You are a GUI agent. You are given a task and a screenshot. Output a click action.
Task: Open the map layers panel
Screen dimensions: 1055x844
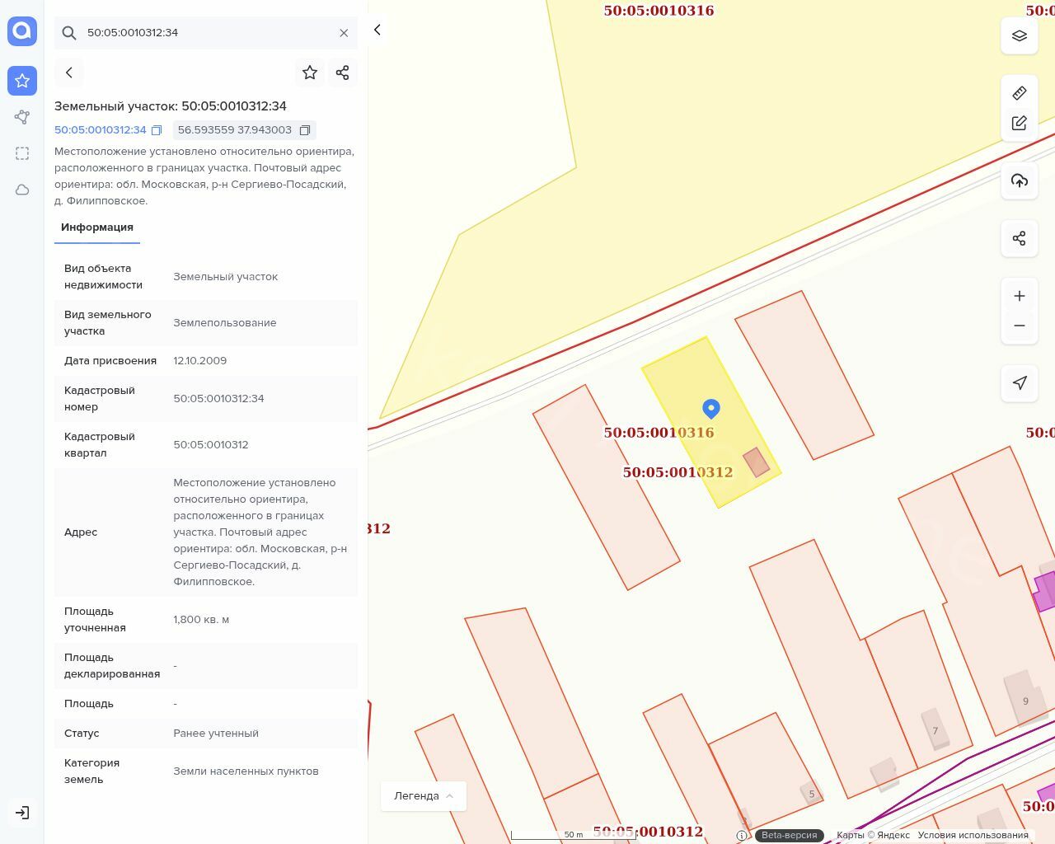click(1019, 36)
